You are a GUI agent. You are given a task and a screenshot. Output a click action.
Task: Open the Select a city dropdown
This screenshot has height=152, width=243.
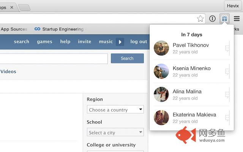click(115, 132)
